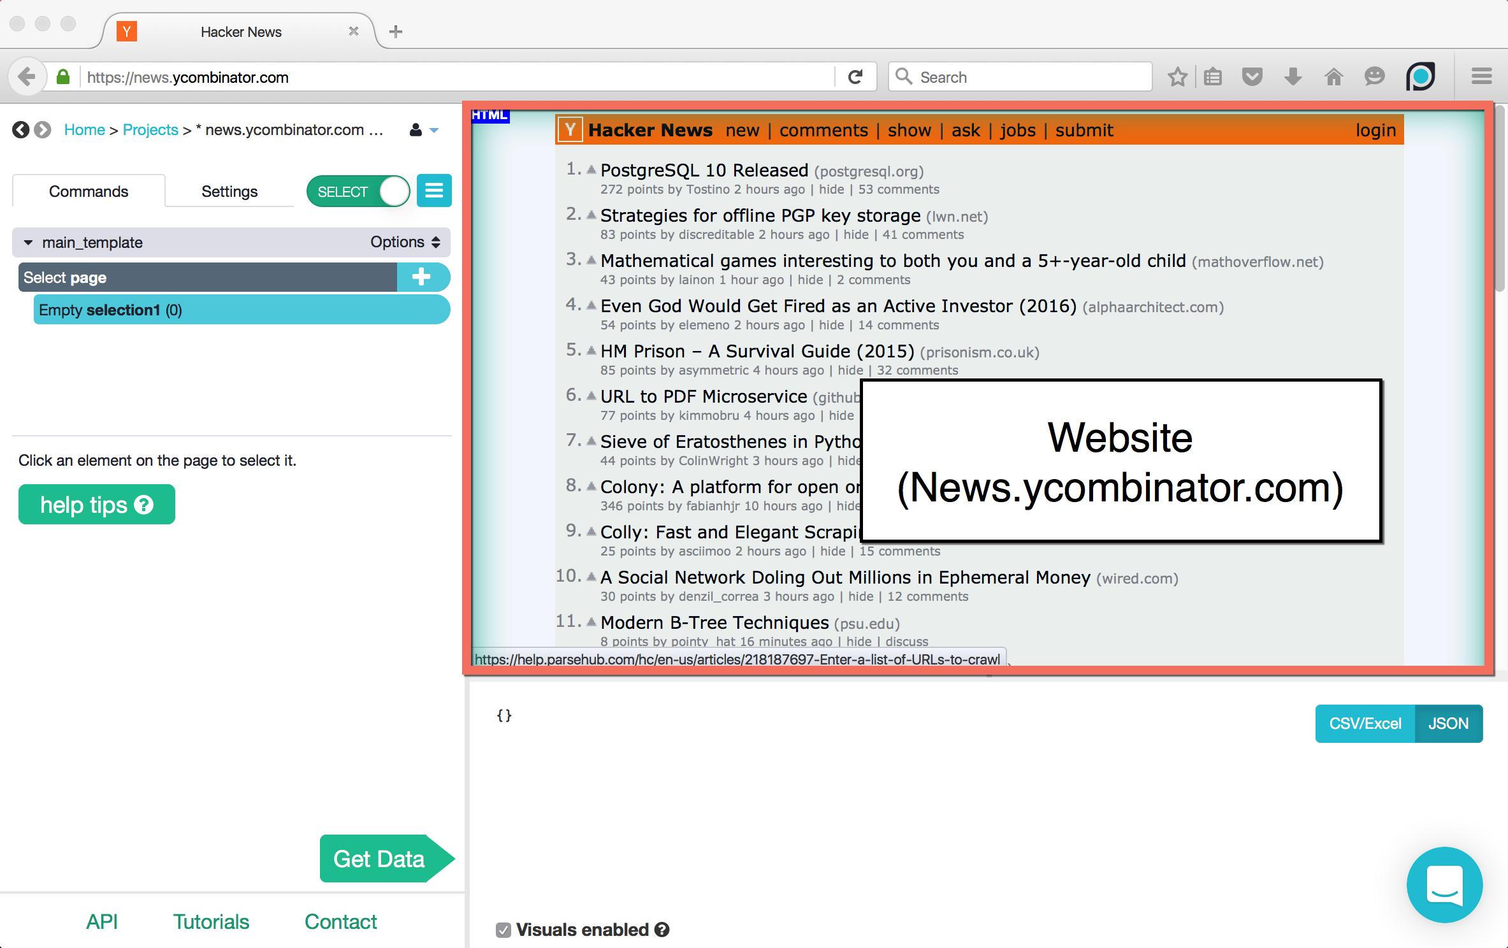The image size is (1508, 948).
Task: Collapse the main_template section
Action: (27, 242)
